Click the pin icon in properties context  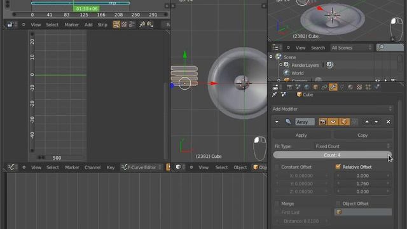tap(275, 95)
